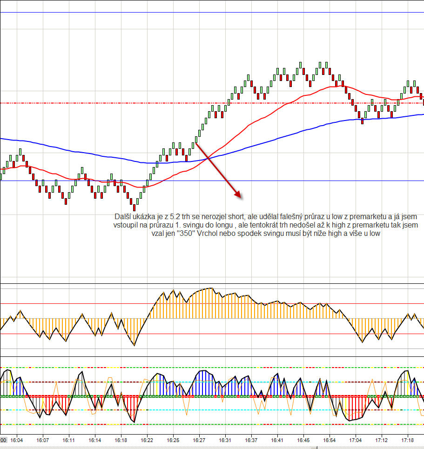
Task: Click the 16:45 time axis label
Action: point(303,440)
